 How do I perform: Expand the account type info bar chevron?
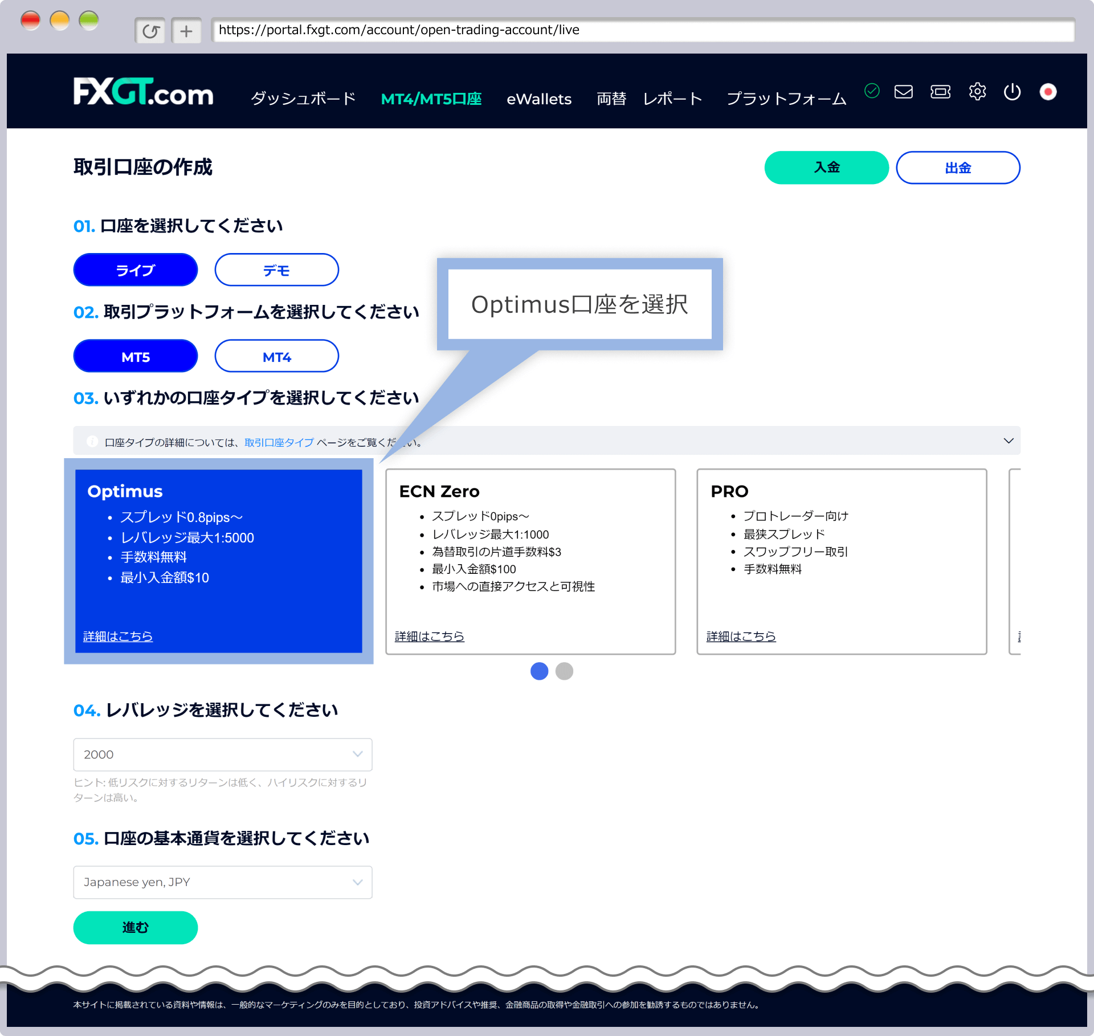coord(1009,440)
